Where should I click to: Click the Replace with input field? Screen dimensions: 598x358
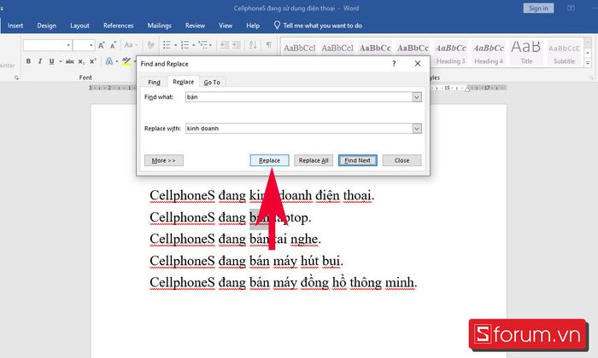coord(299,129)
